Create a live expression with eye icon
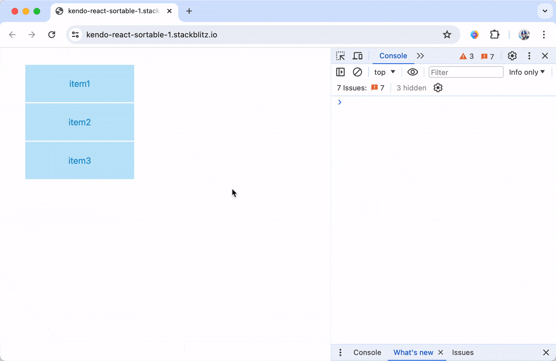 pos(413,72)
